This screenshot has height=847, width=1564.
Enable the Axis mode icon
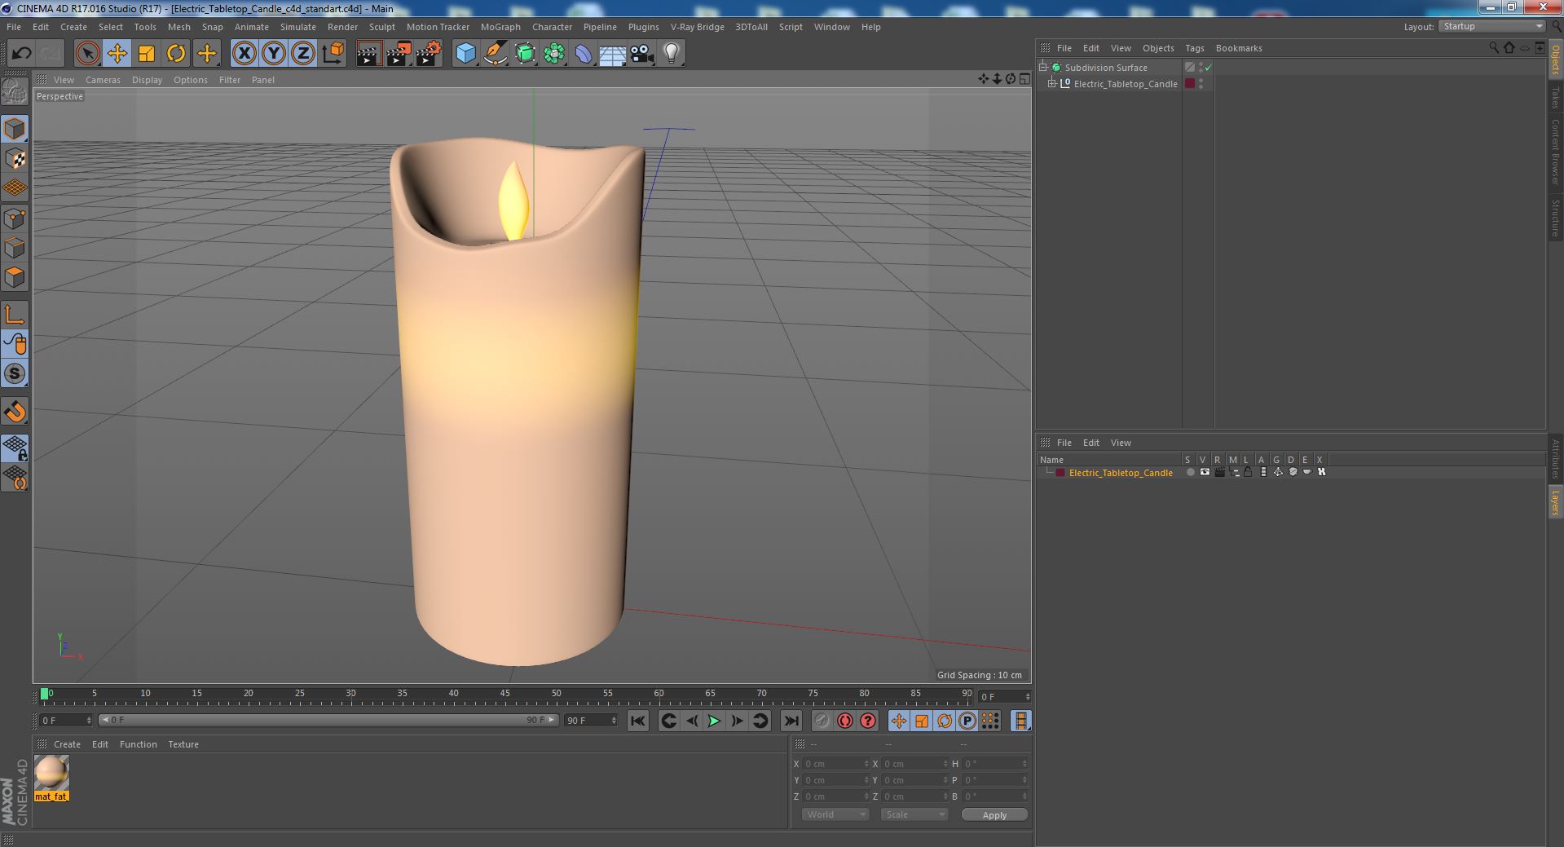click(15, 315)
